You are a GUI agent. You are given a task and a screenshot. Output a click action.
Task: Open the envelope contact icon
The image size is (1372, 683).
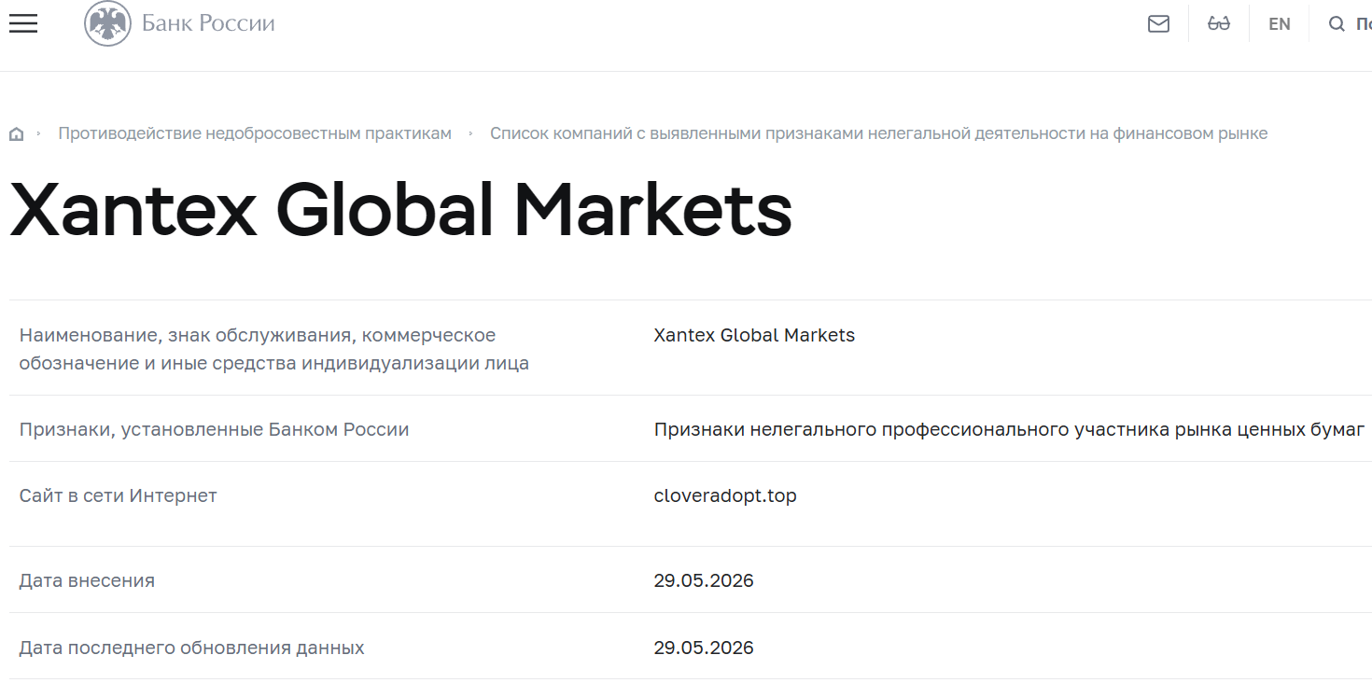click(1158, 23)
